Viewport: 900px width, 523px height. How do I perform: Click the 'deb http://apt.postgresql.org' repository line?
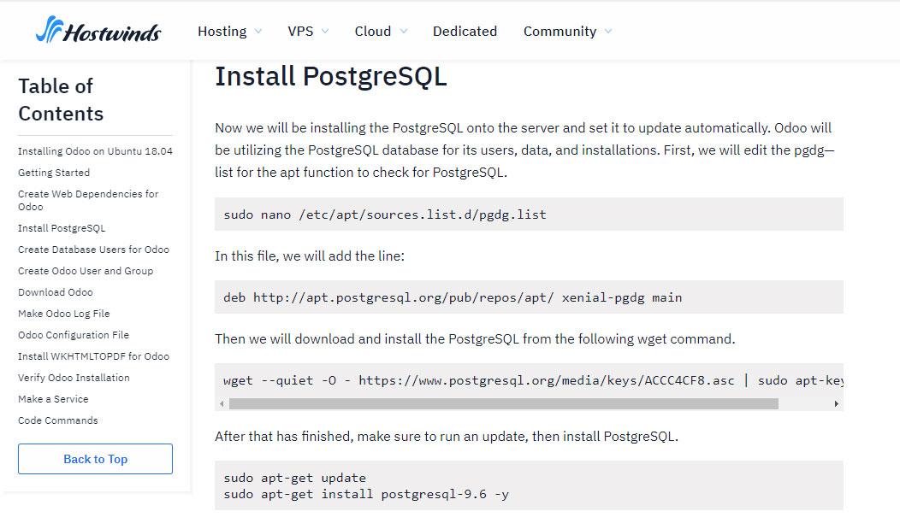(x=453, y=297)
